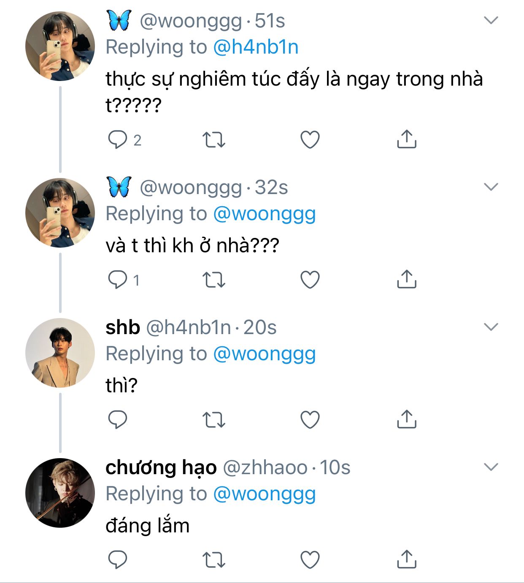
Task: Like chương hạo's 'đáng lắm' tweet
Action: coord(310,560)
